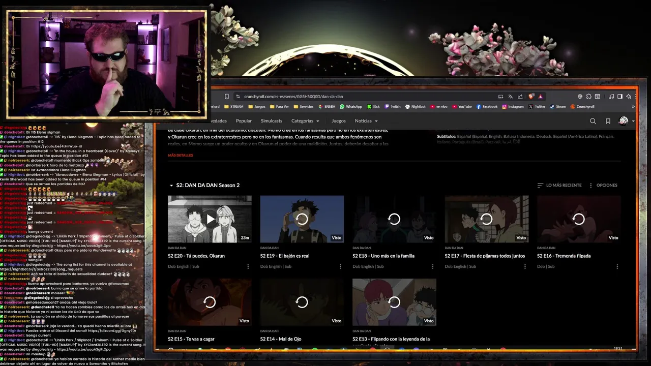Viewport: 651px width, 366px height.
Task: Open the S2 E13 episode thumbnail
Action: tap(394, 302)
